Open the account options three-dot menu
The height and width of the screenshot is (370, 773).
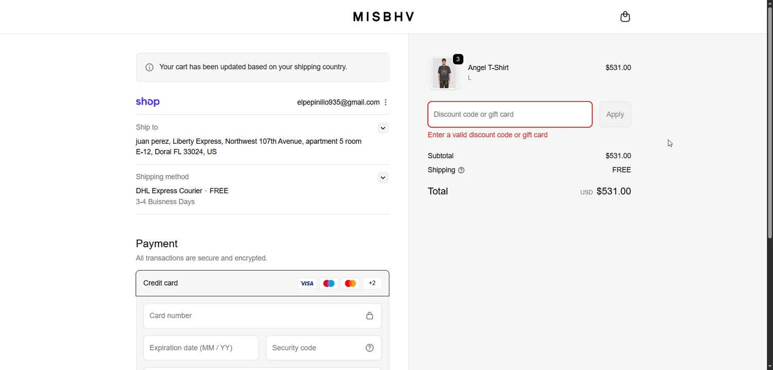click(385, 103)
